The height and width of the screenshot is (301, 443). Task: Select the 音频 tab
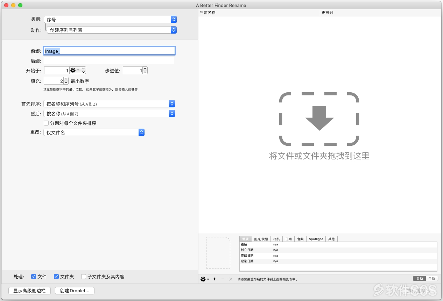(x=300, y=239)
